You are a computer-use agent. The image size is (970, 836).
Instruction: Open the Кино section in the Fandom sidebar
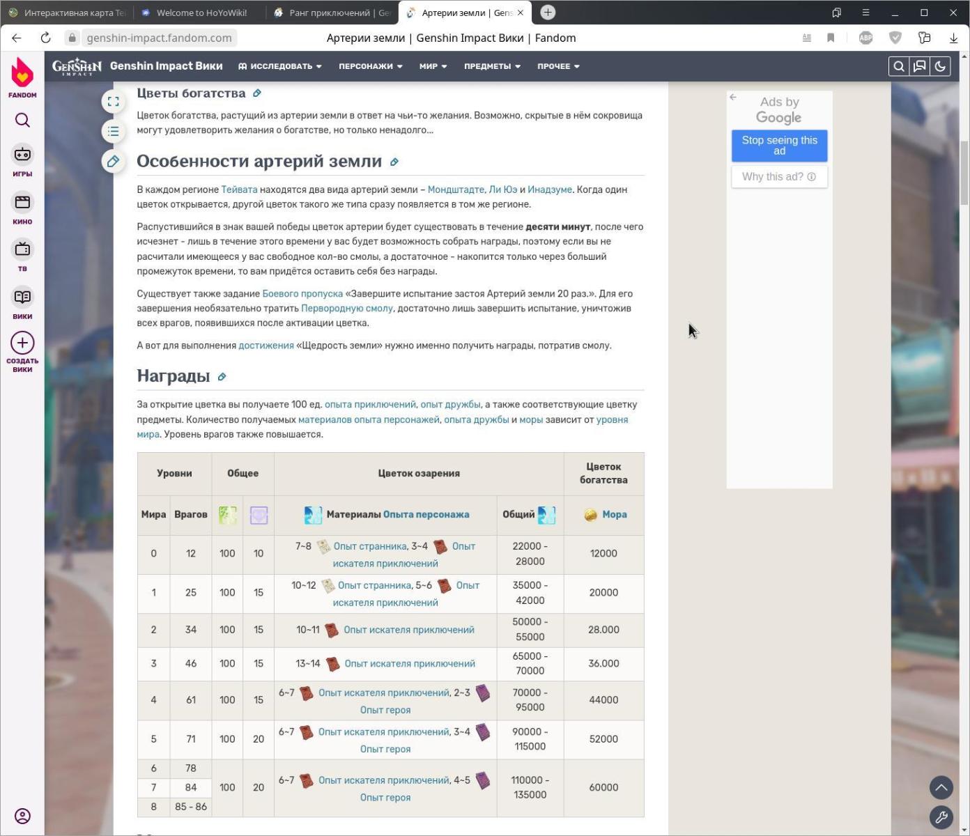pyautogui.click(x=22, y=208)
